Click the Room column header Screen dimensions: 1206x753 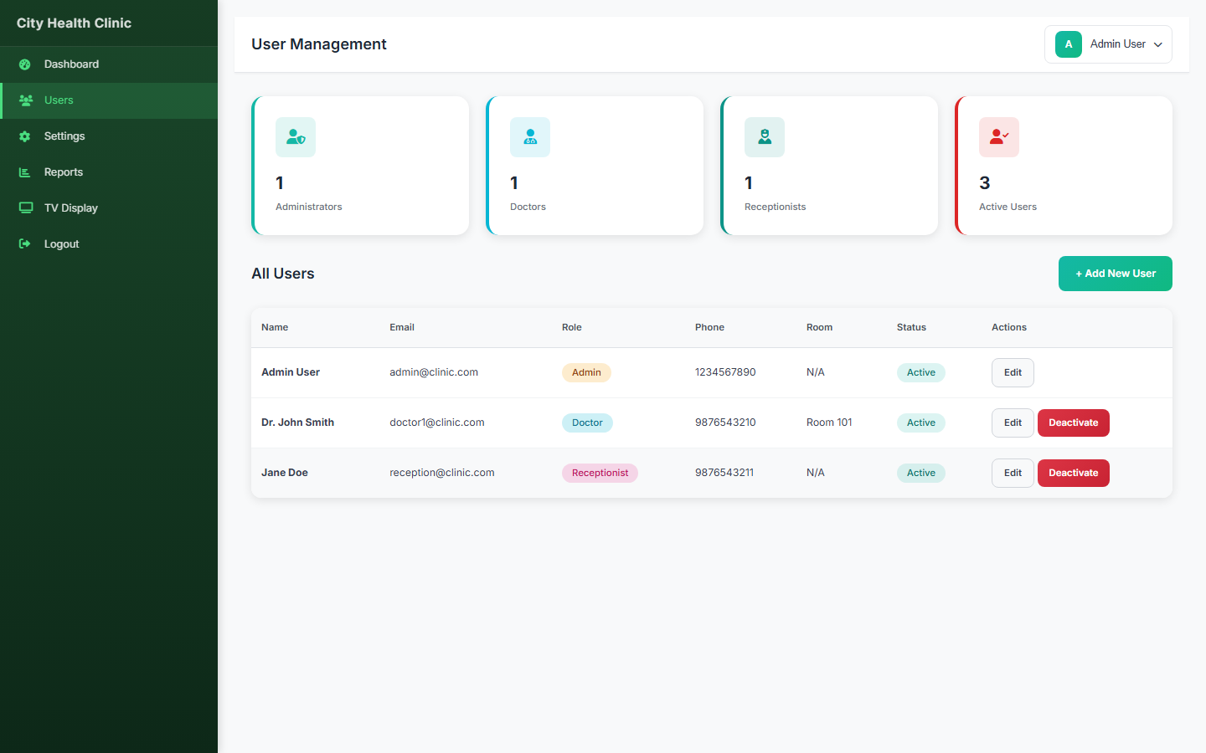pyautogui.click(x=819, y=327)
